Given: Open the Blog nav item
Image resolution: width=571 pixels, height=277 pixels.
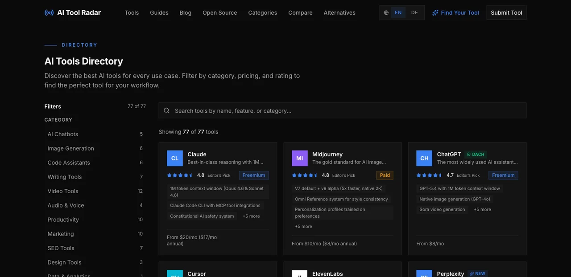Looking at the screenshot, I should [x=186, y=12].
